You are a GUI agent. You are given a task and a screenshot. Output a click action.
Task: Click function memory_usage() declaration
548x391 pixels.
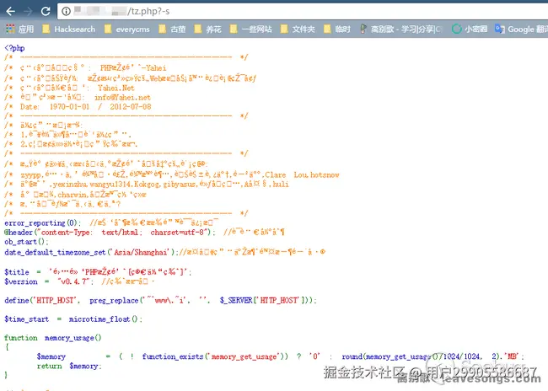point(53,338)
